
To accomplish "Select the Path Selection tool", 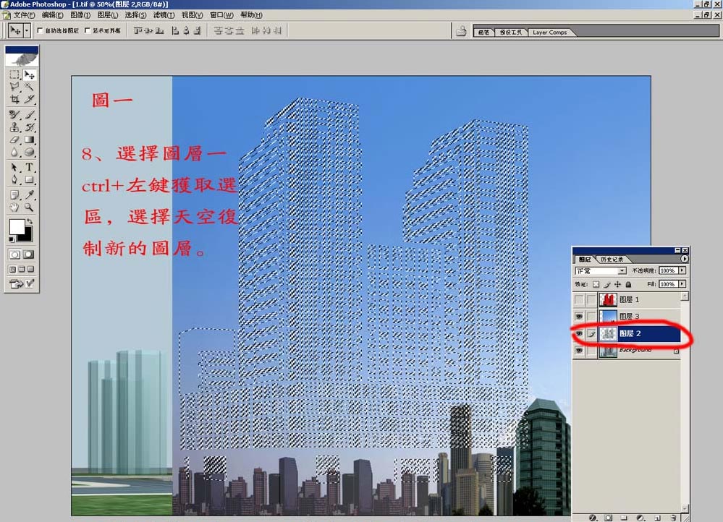I will [x=14, y=167].
